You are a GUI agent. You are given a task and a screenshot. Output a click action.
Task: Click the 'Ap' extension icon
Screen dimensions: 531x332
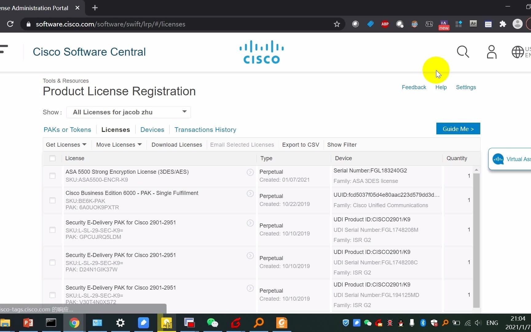click(x=473, y=24)
